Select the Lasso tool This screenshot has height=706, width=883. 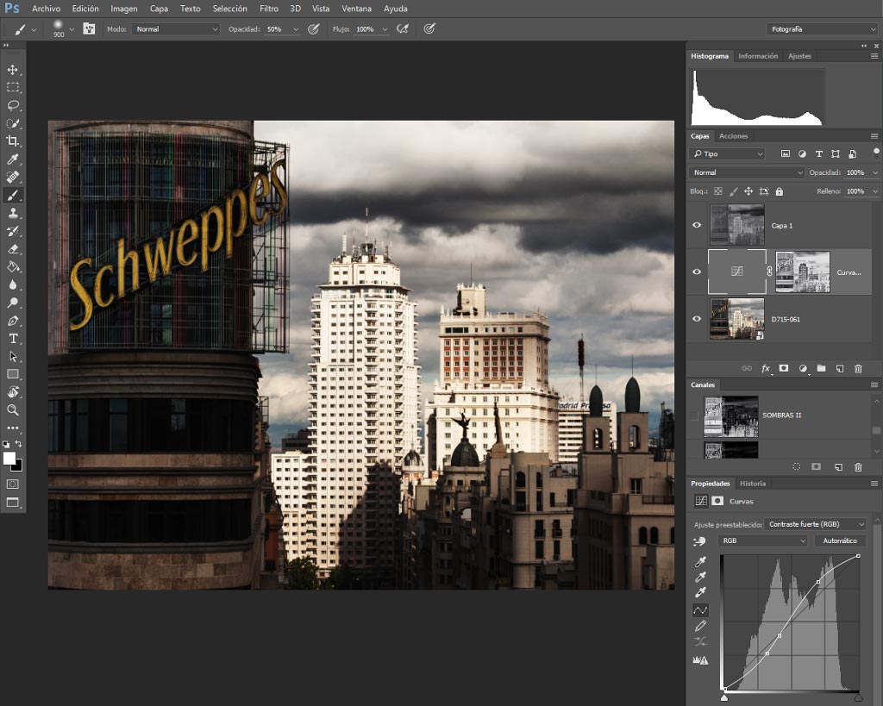tap(12, 105)
